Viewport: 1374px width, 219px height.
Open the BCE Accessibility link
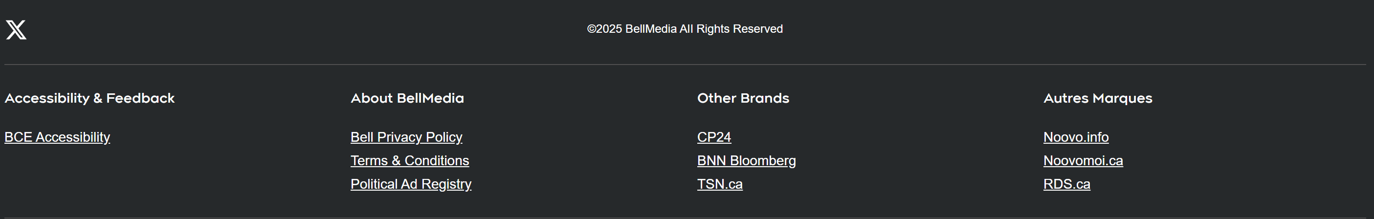click(57, 137)
